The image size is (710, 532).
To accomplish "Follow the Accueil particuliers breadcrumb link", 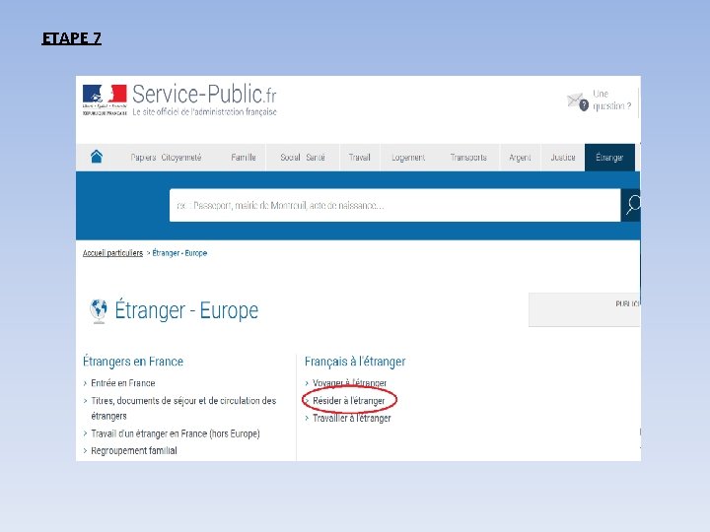I will point(112,253).
